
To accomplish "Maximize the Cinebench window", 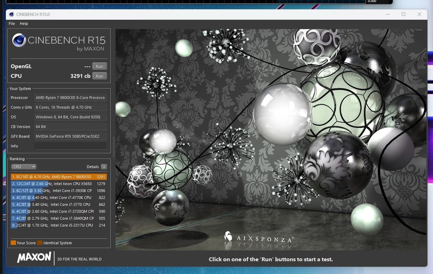I will (404, 14).
